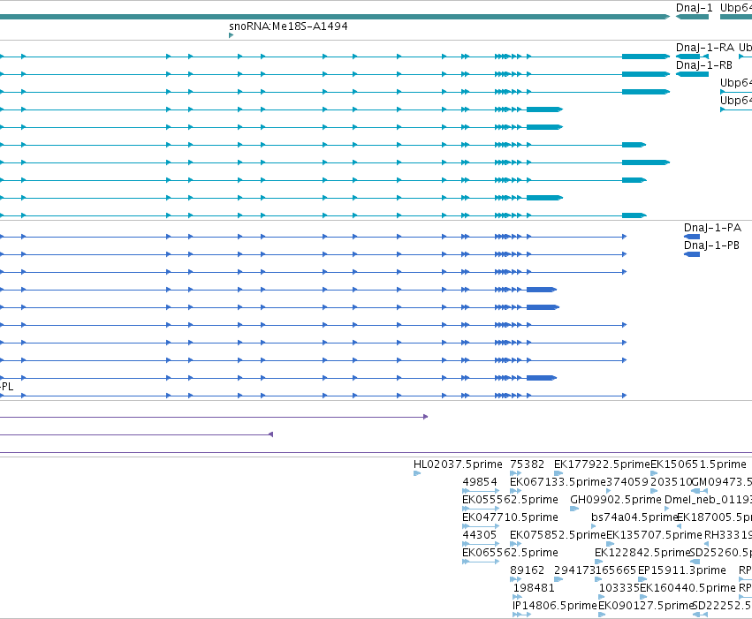Click the purple left-pointing arrow span

137,434
